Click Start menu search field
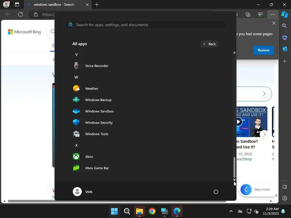Image resolution: width=291 pixels, height=218 pixels. pos(145,25)
